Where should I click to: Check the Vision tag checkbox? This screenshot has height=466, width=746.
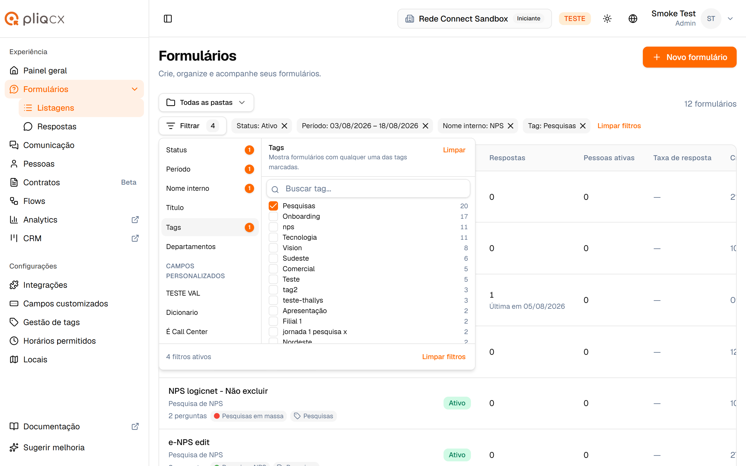[x=273, y=248]
